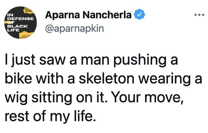Open the In Defense of Black Life avatar

20,23
